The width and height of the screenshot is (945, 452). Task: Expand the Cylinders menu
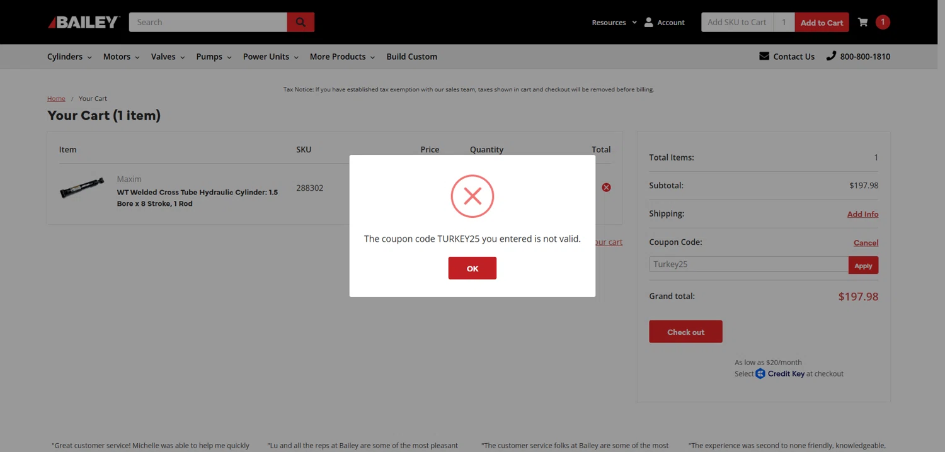coord(69,57)
